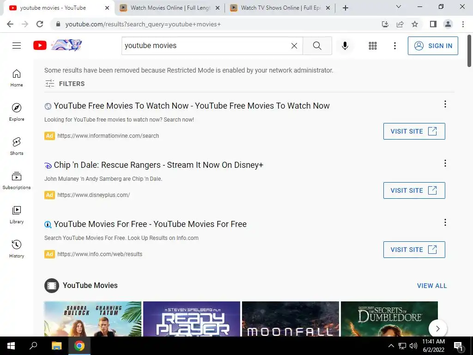Viewport: 473px width, 355px height.
Task: Show hidden system tray icons
Action: coord(391,346)
